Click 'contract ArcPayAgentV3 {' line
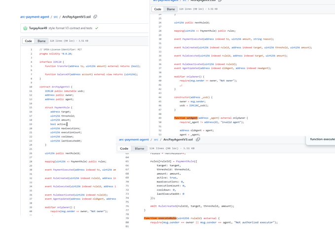The image size is (335, 229). click(56, 87)
